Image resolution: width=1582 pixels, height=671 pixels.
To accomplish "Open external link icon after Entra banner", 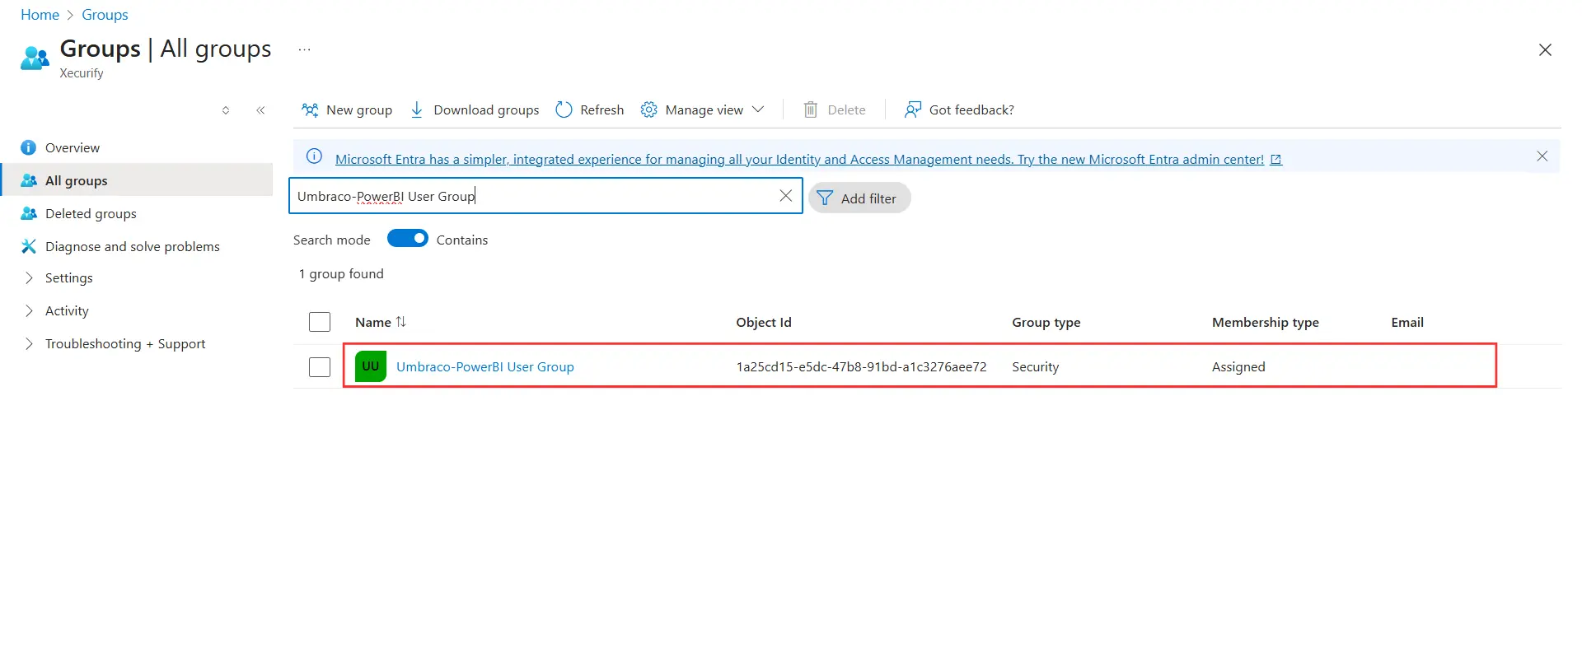I will (x=1276, y=160).
